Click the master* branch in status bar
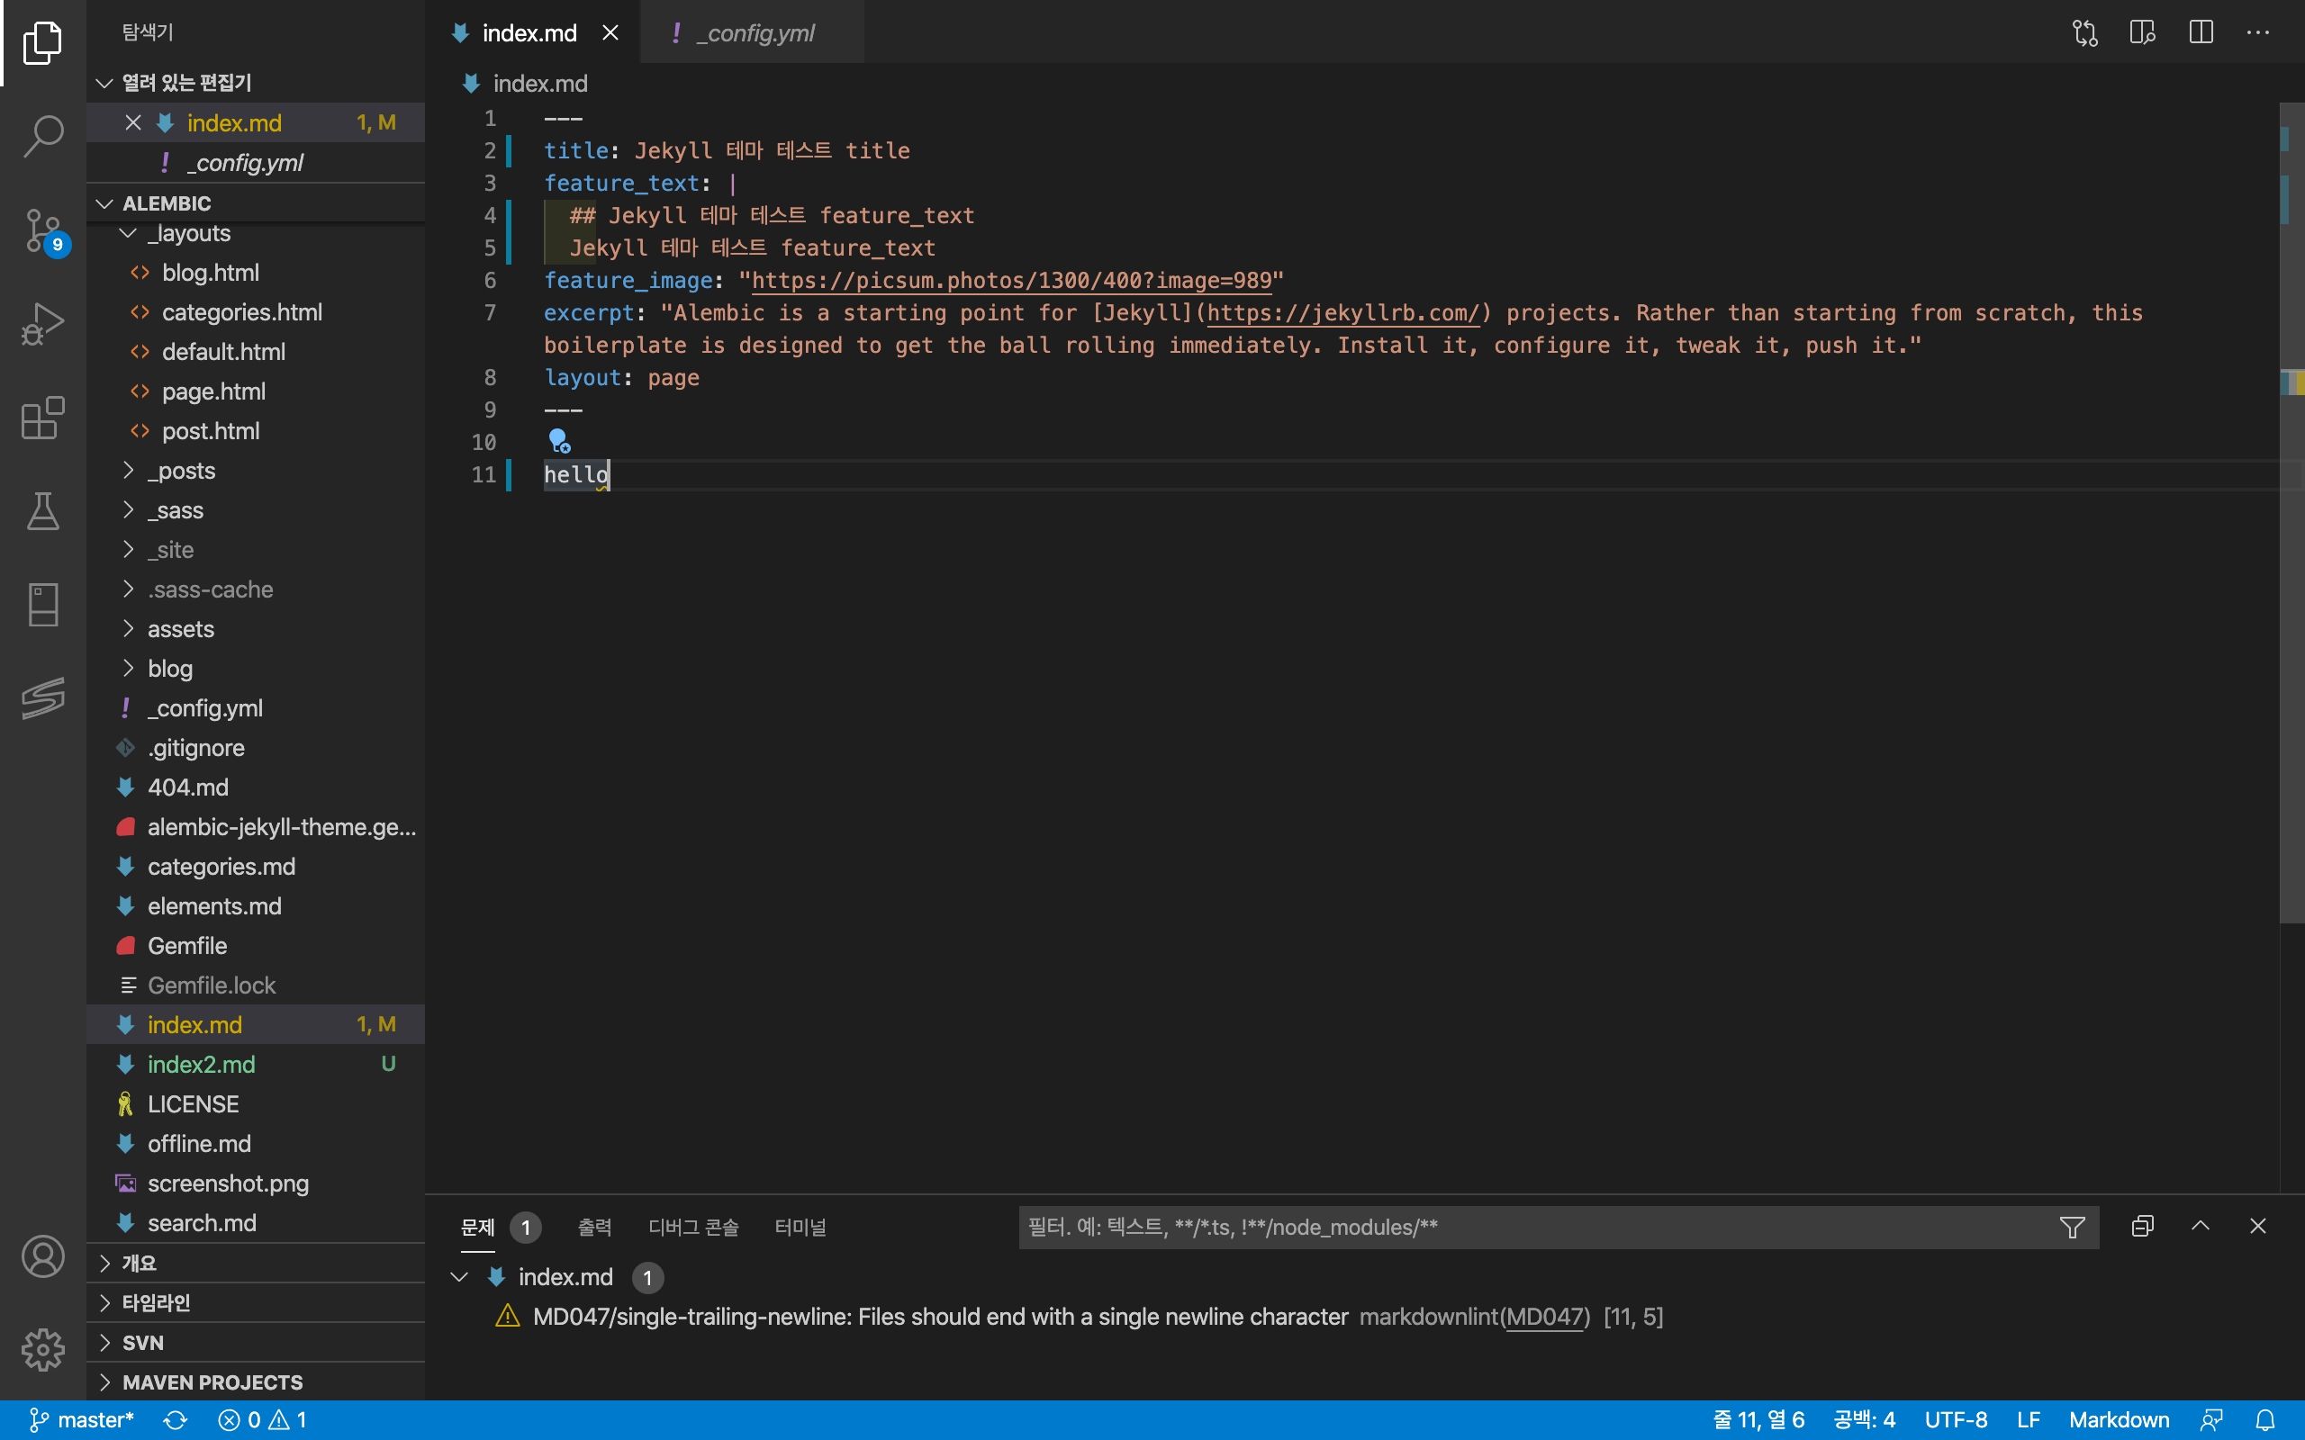2305x1440 pixels. coord(82,1420)
